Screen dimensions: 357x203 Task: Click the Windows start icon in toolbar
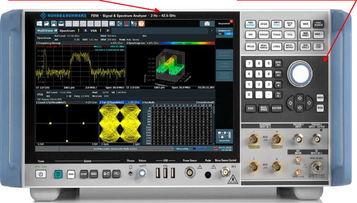point(40,24)
